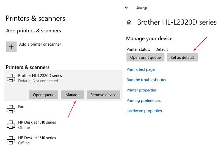This screenshot has height=148, width=218.
Task: Go back using the Settings back arrow
Action: click(x=126, y=7)
